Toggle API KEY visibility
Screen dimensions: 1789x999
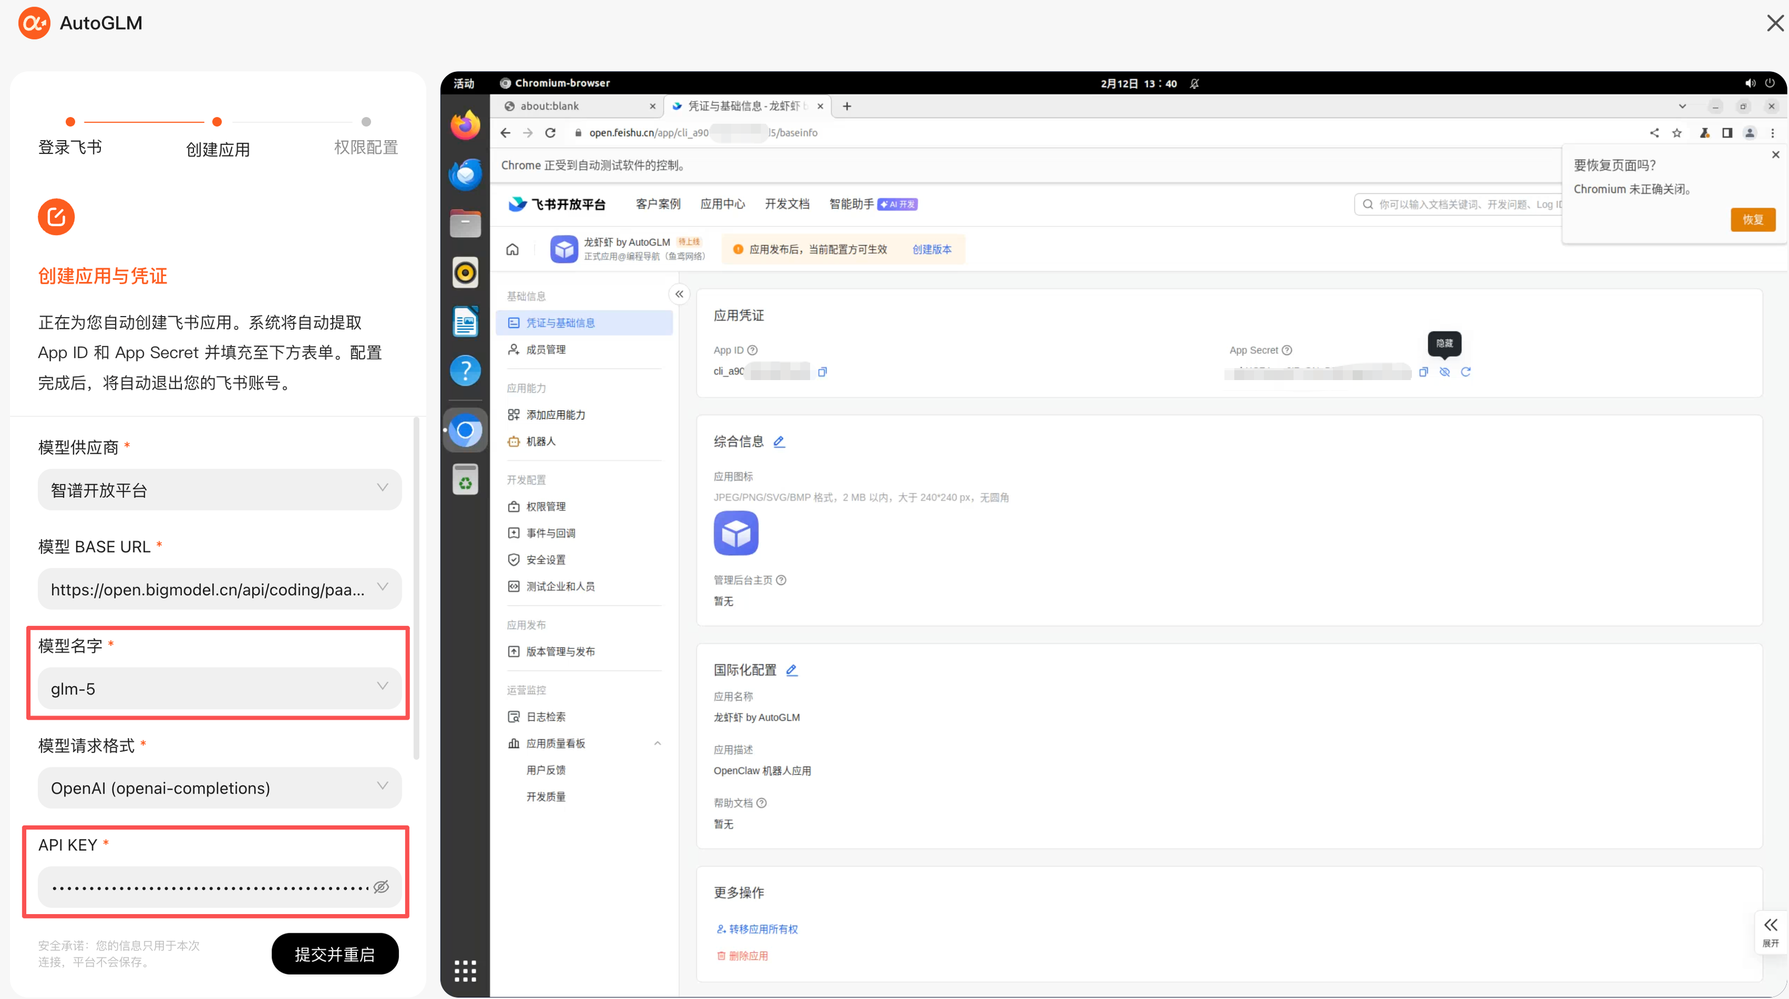381,887
